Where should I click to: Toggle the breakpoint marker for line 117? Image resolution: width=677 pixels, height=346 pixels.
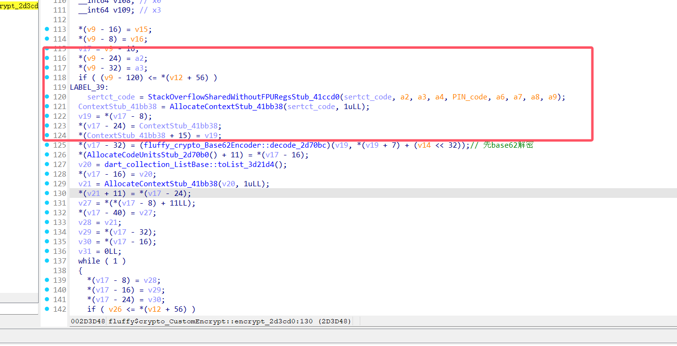click(46, 68)
